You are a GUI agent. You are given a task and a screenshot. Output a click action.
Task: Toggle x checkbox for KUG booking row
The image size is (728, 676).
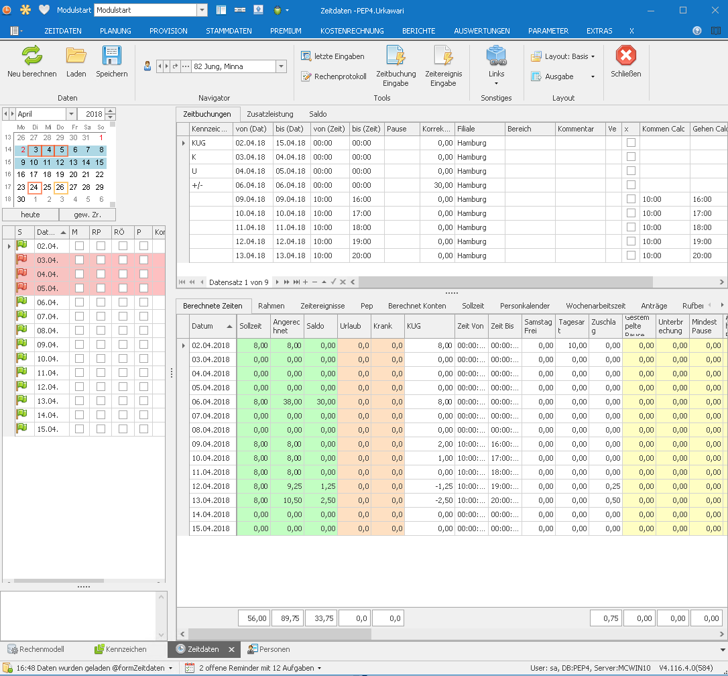[631, 143]
